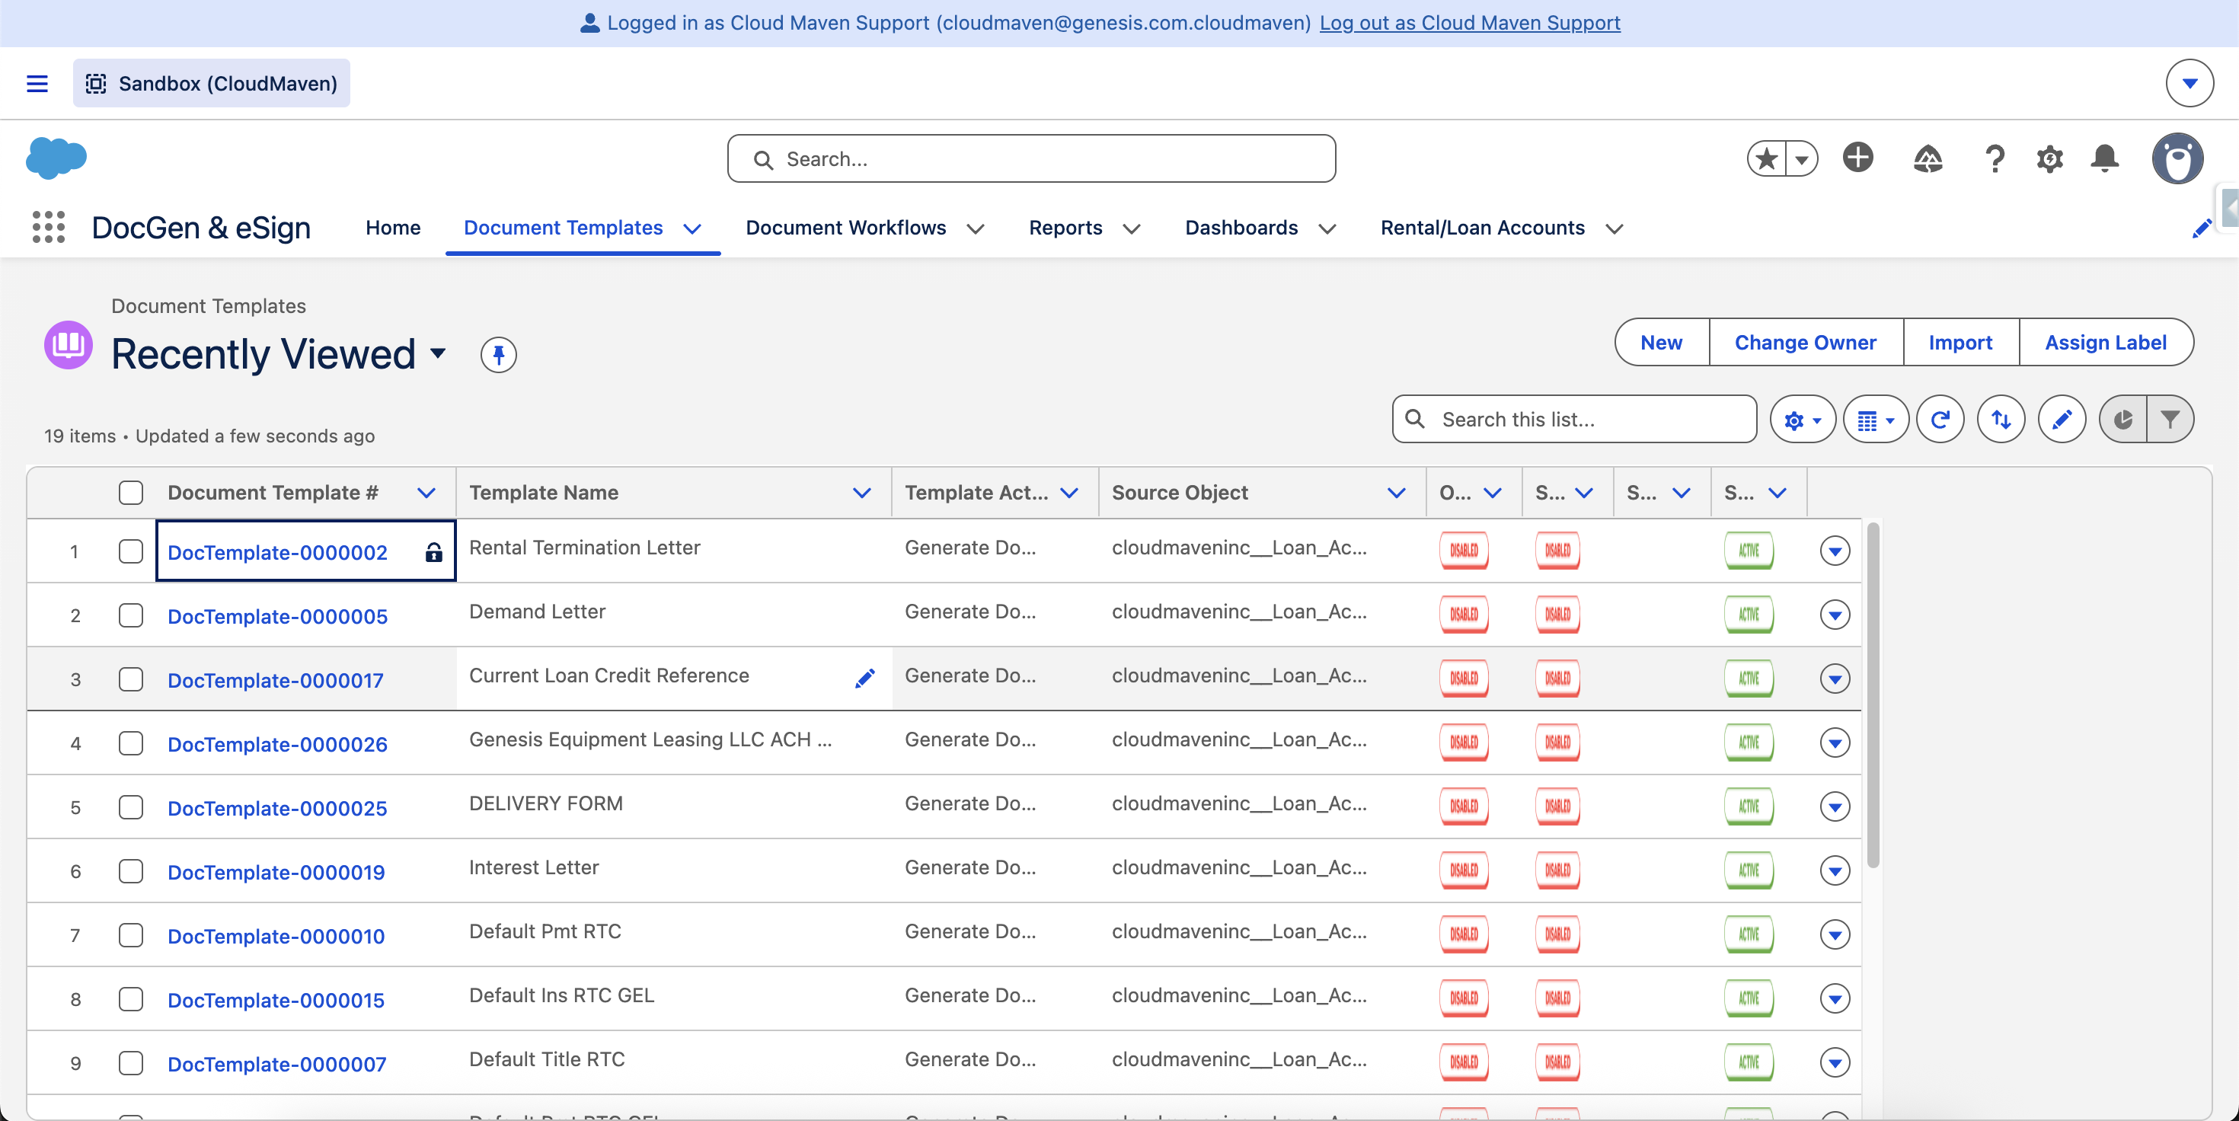Open the Dashboards tab
Viewport: 2239px width, 1121px height.
click(1241, 228)
